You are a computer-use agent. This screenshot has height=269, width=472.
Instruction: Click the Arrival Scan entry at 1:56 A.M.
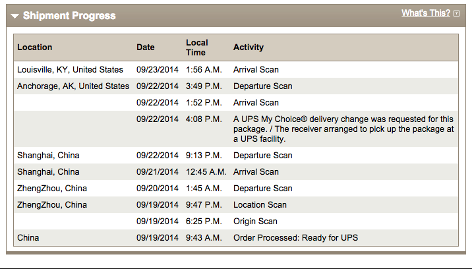(256, 70)
